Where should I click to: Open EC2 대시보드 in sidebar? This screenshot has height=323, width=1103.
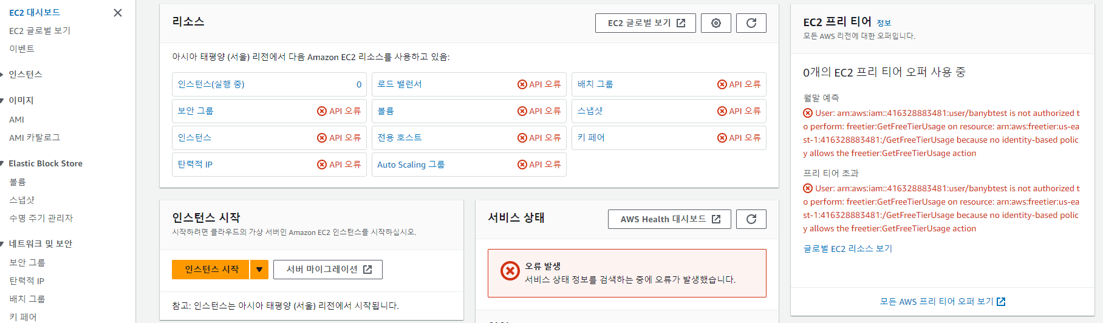(35, 13)
